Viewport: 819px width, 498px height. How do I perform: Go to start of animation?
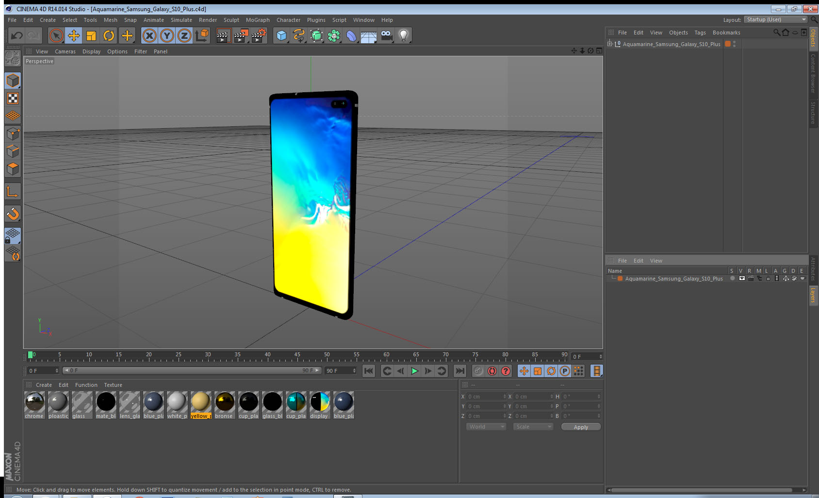coord(369,371)
